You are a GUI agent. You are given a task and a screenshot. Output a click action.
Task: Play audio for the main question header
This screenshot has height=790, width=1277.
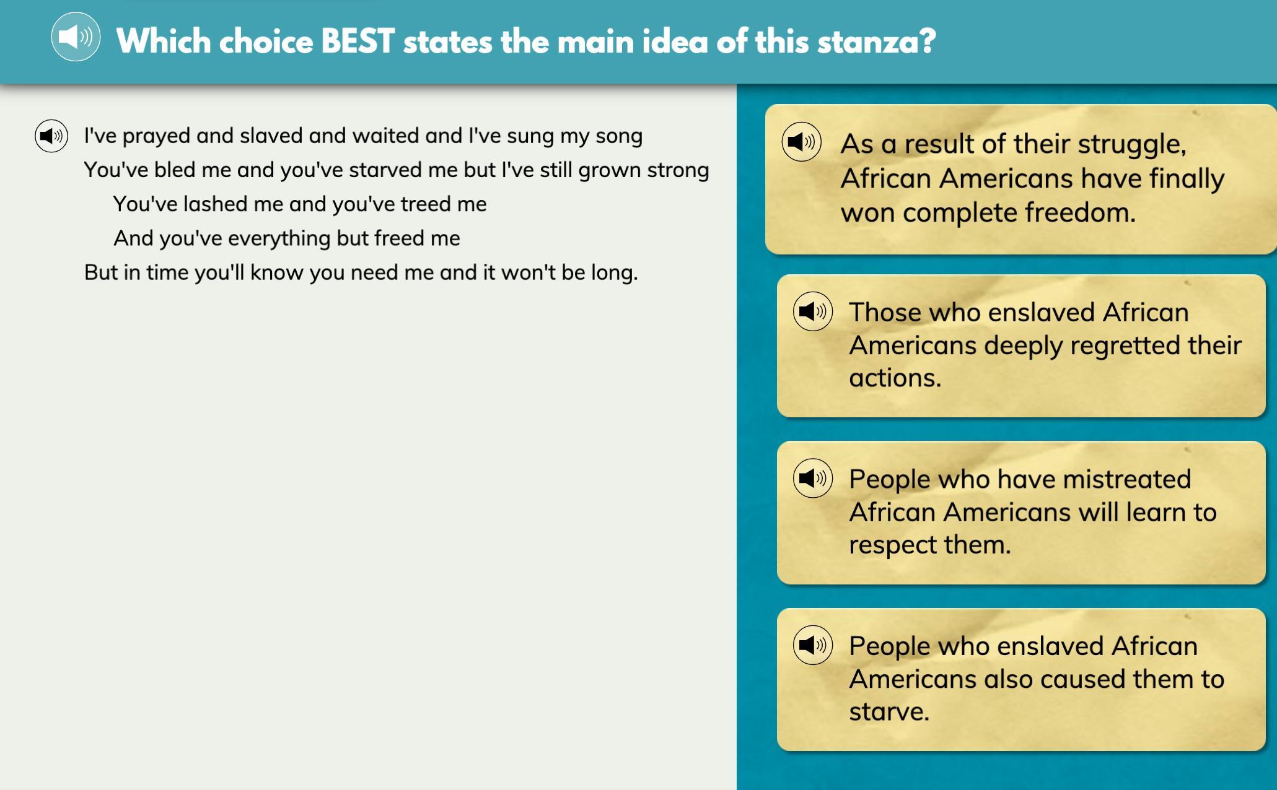click(x=76, y=37)
